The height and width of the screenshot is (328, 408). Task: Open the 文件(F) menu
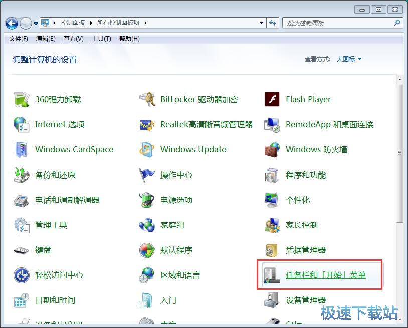pyautogui.click(x=19, y=39)
